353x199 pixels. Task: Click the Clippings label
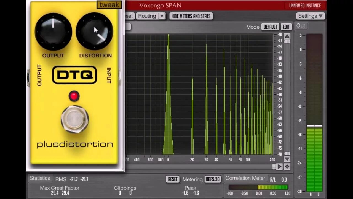tap(125, 188)
